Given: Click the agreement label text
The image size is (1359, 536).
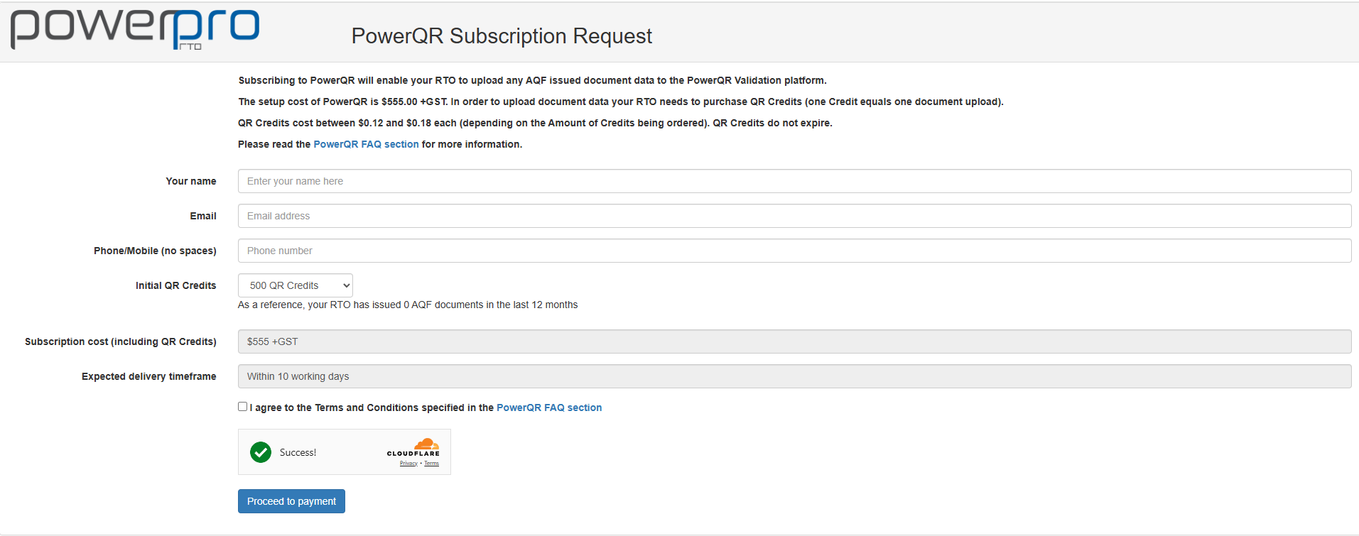Looking at the screenshot, I should [372, 408].
